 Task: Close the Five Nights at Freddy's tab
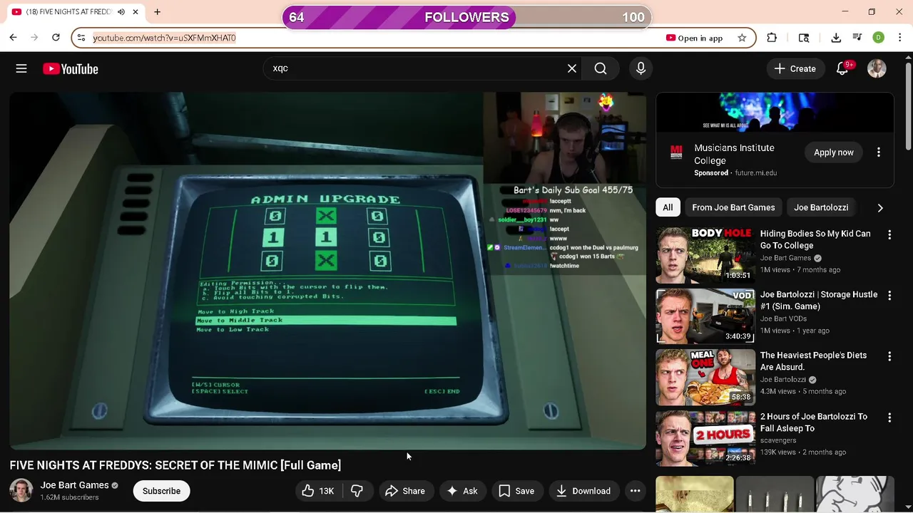pos(135,12)
